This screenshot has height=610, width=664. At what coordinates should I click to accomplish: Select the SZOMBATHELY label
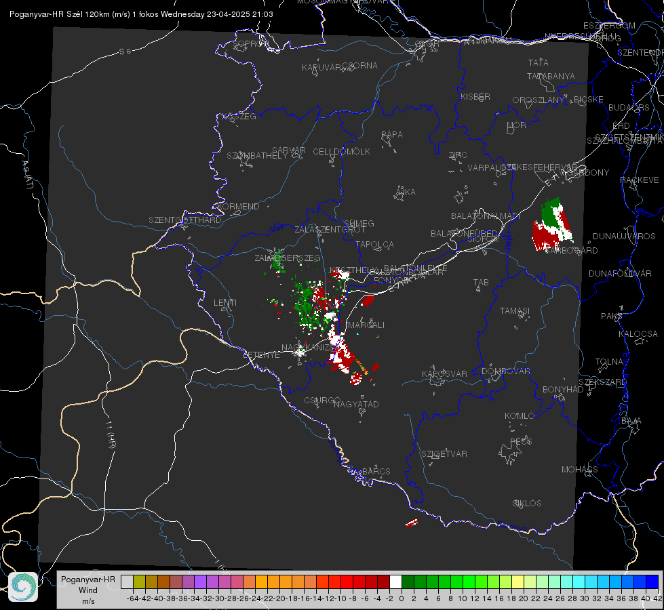256,155
